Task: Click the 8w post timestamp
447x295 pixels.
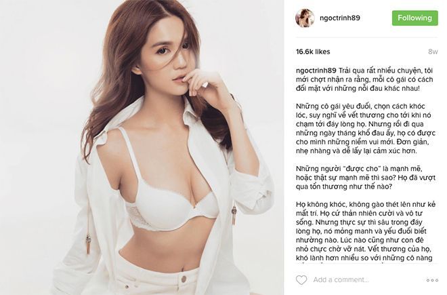Action: coord(433,52)
